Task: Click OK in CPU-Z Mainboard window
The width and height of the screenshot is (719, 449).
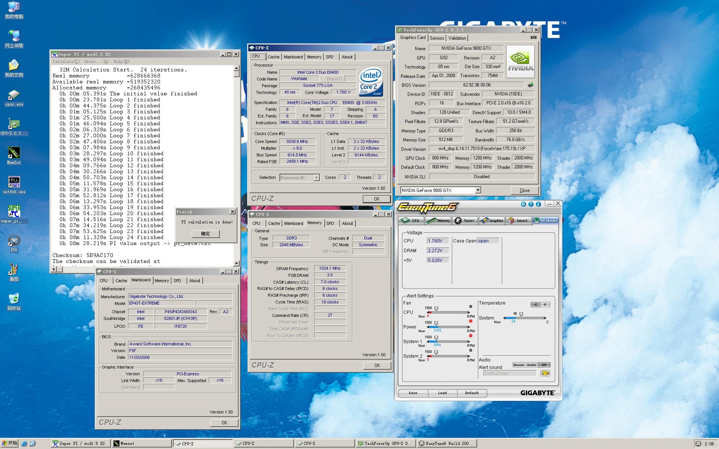Action: (224, 423)
